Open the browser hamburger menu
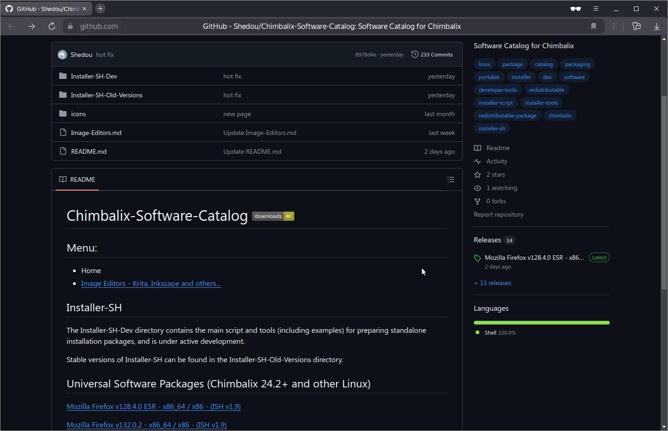The width and height of the screenshot is (668, 431). coord(596,9)
